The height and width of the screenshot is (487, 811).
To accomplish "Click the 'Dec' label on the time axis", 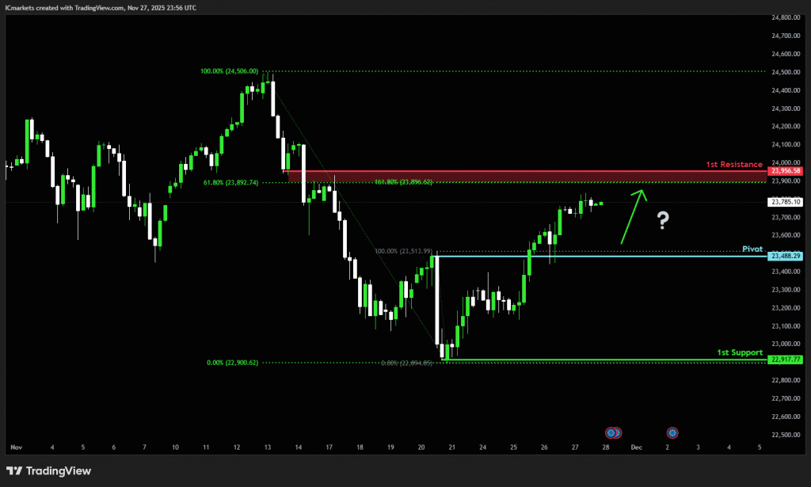I will point(634,447).
